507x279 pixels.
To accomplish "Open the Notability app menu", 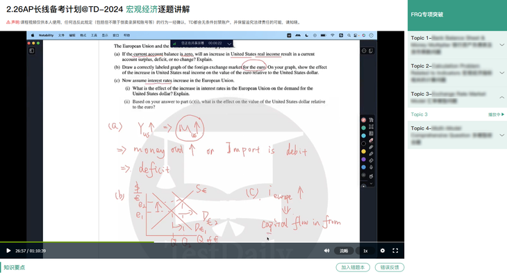I will click(x=46, y=35).
